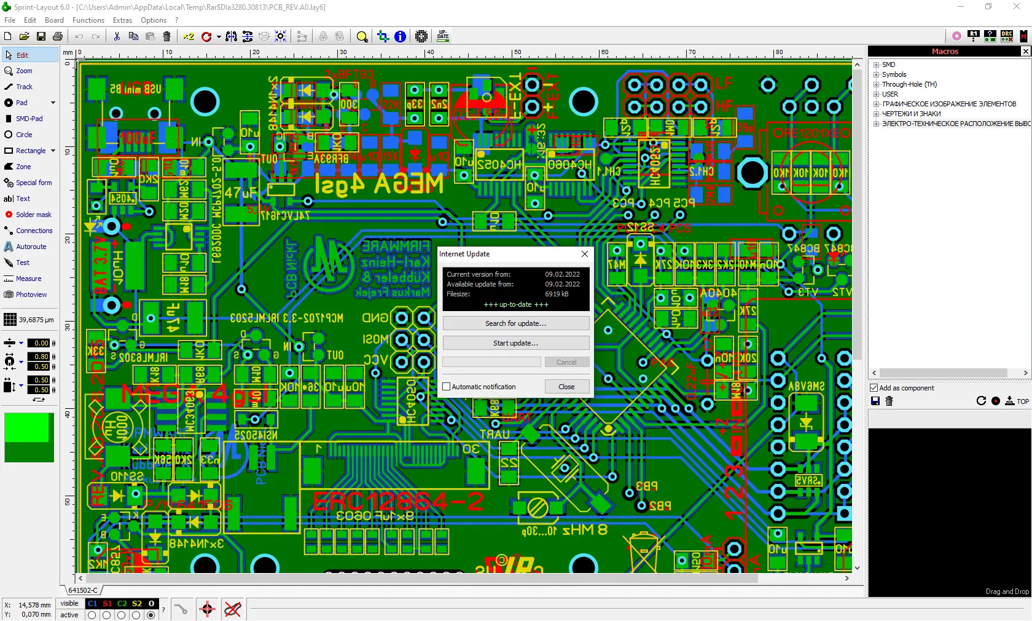Open the Functions menu

pos(88,20)
